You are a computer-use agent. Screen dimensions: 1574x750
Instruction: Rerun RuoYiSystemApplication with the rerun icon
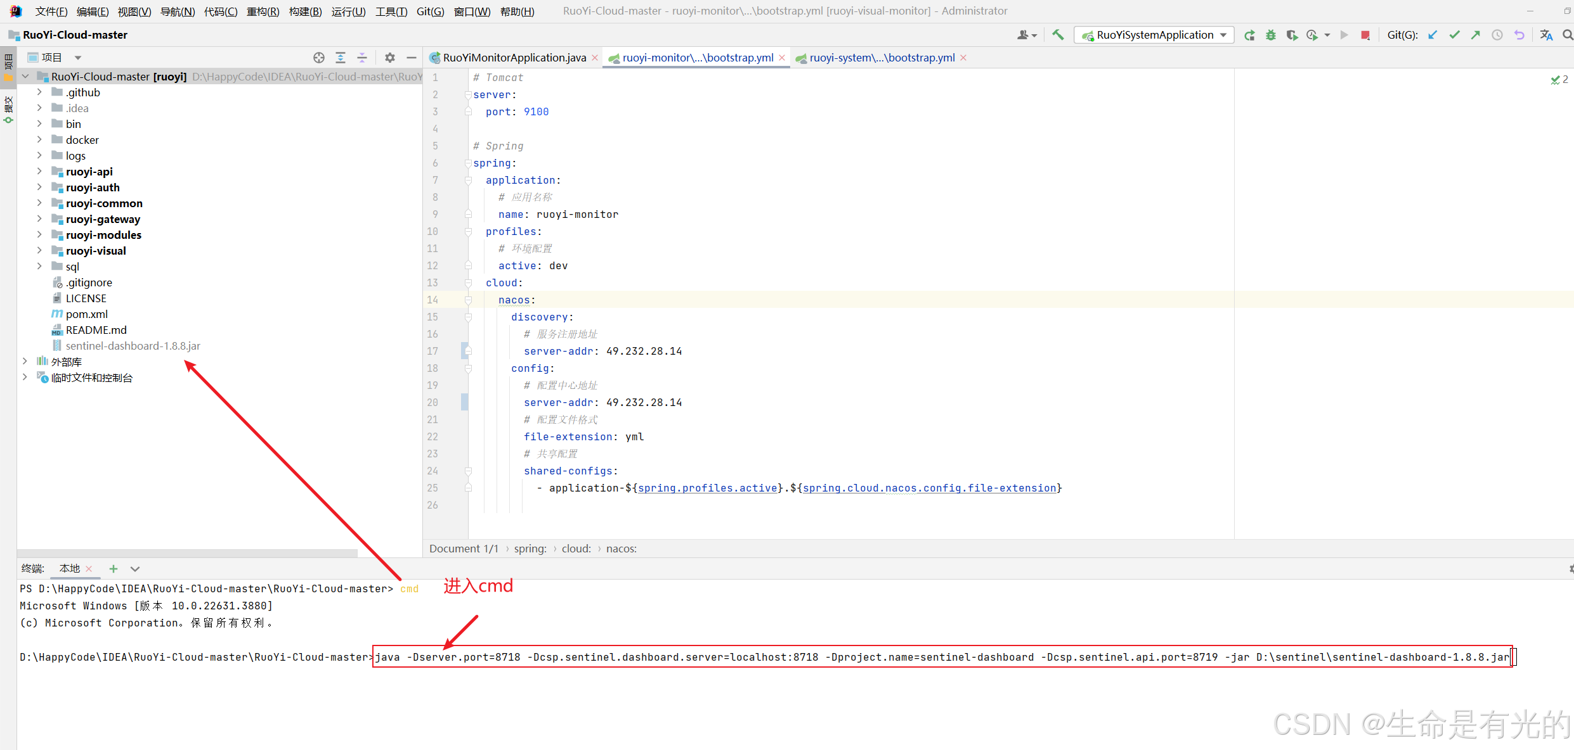(x=1249, y=35)
